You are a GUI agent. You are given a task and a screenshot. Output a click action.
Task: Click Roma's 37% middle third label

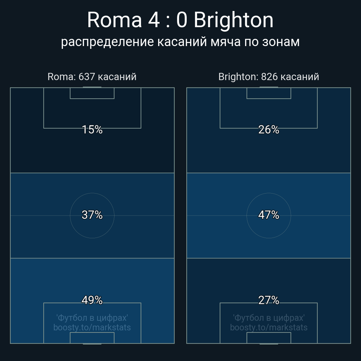pyautogui.click(x=92, y=215)
